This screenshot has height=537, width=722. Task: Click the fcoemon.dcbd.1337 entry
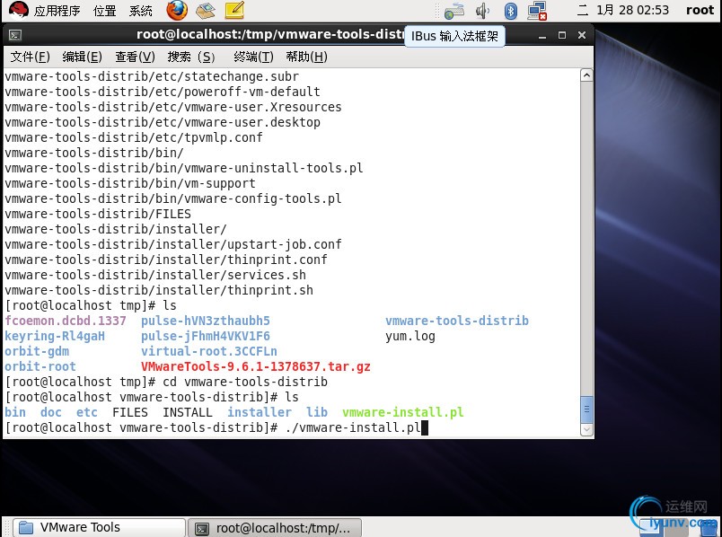click(66, 321)
